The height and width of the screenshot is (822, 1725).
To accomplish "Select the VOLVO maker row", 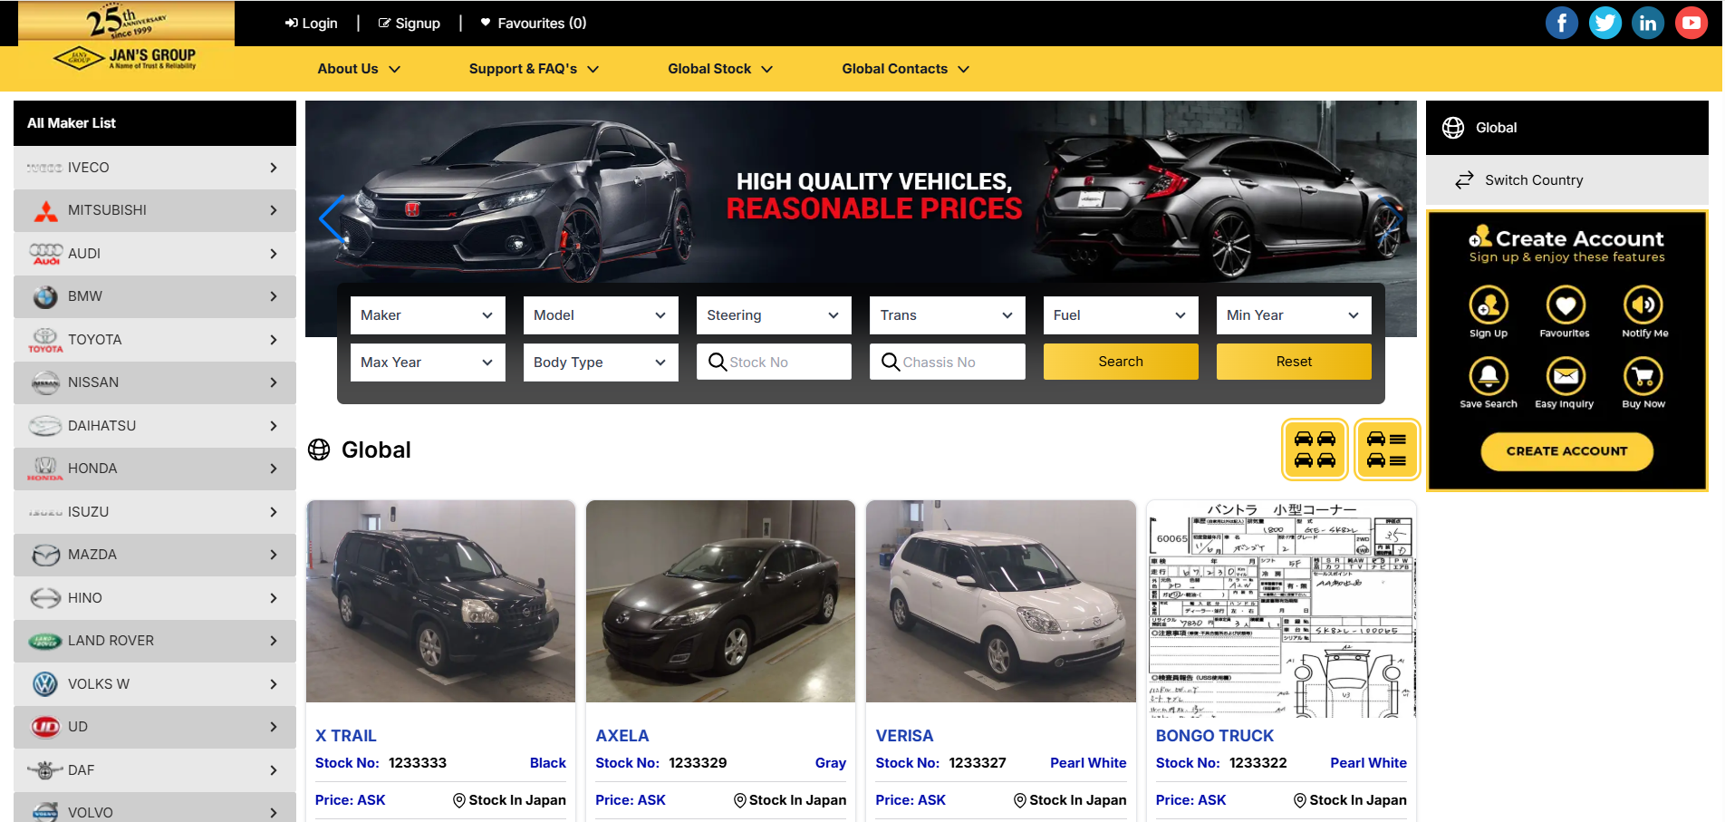I will (x=155, y=808).
